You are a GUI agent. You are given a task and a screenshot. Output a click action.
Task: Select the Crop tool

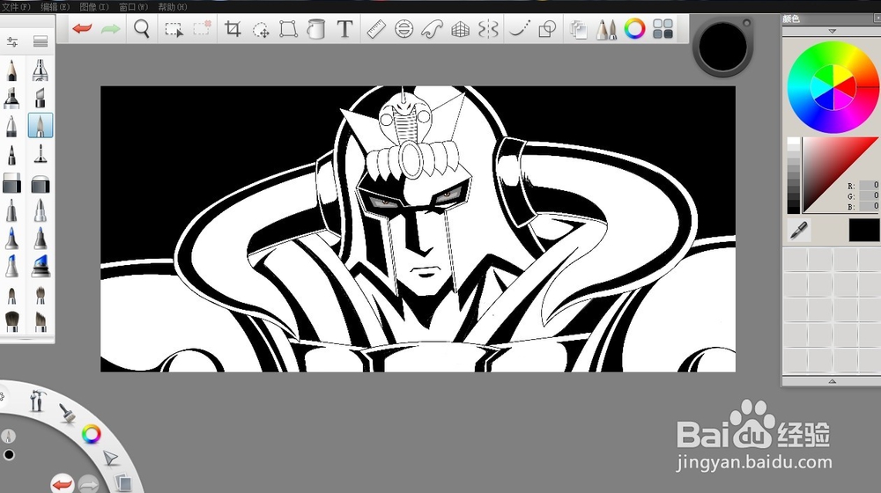coord(233,29)
